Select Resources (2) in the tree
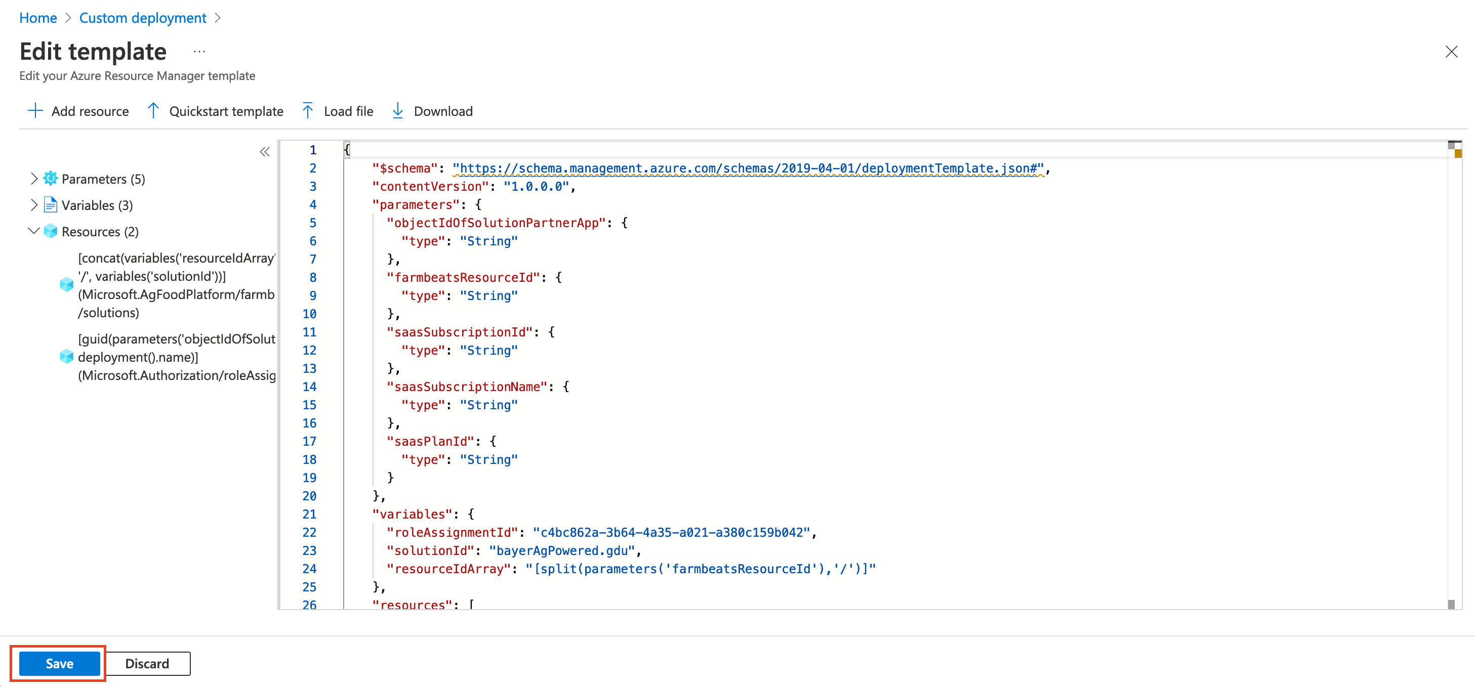 tap(100, 232)
